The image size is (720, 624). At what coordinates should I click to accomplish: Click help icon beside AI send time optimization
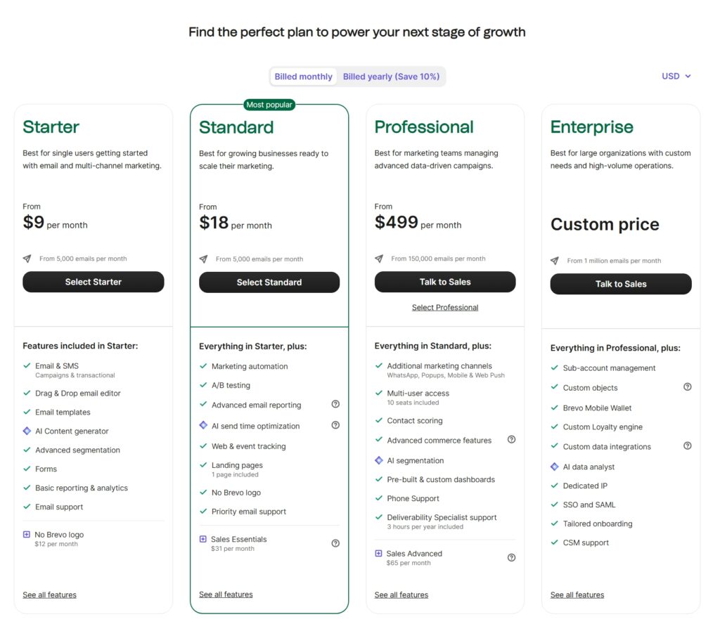pyautogui.click(x=335, y=425)
